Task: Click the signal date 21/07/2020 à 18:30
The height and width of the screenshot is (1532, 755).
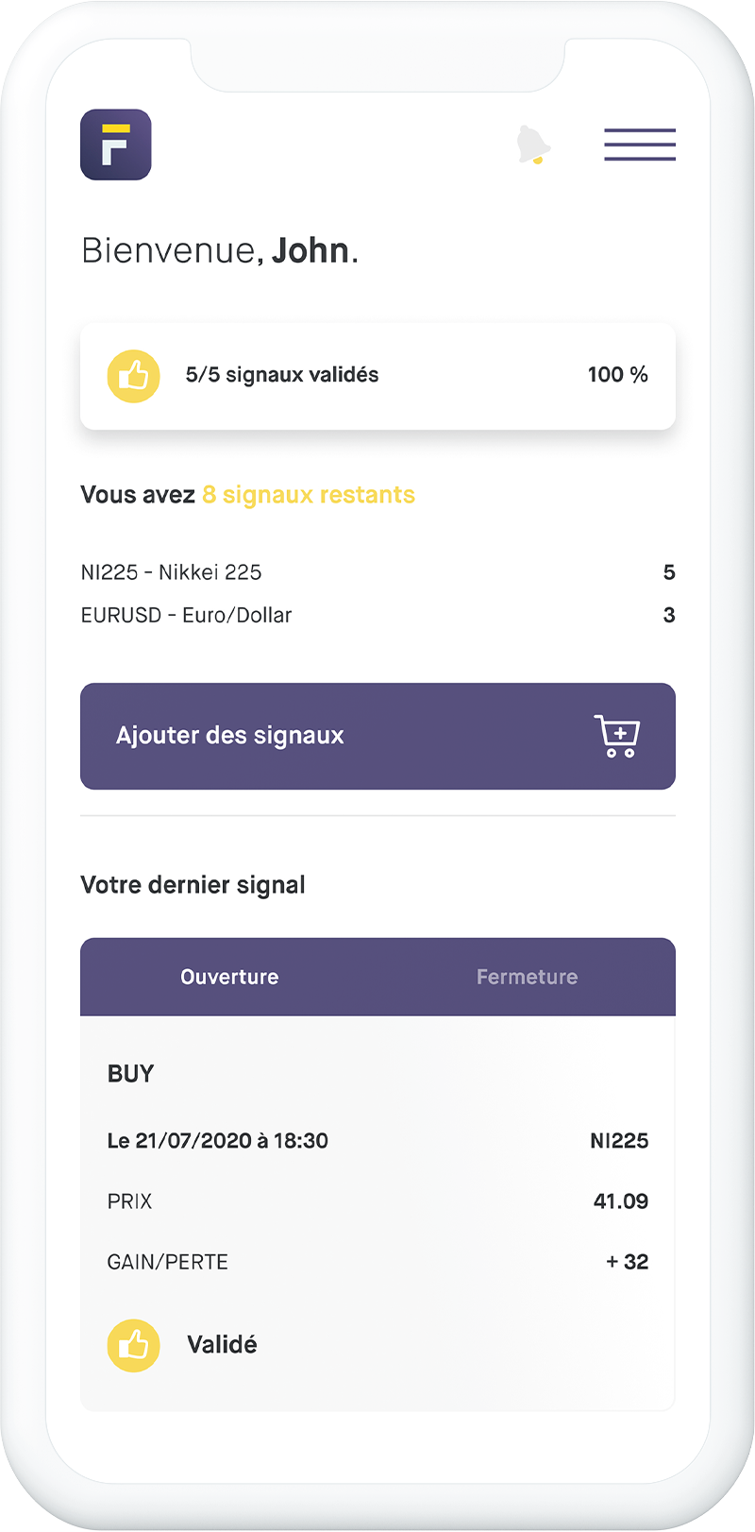Action: (218, 1141)
